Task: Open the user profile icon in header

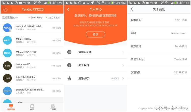Action: click(5, 10)
